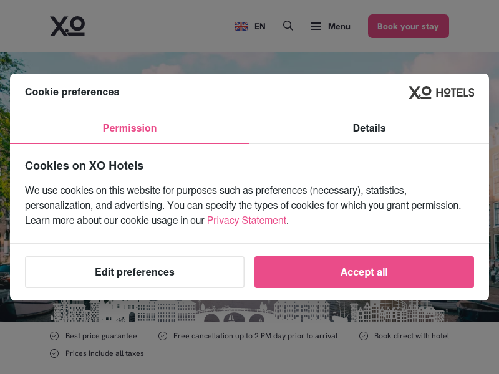Click the XO Hotels logo in the dialog
Screen dimensions: 499x374
(442, 92)
